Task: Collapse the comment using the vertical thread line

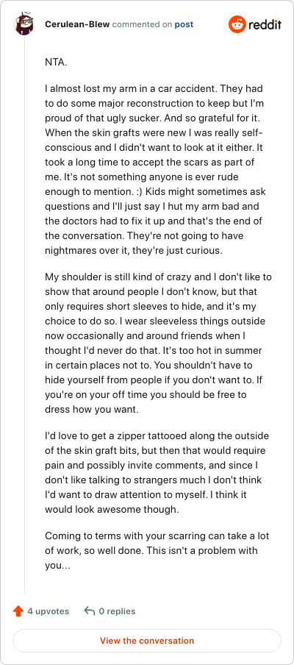Action: [x=24, y=318]
